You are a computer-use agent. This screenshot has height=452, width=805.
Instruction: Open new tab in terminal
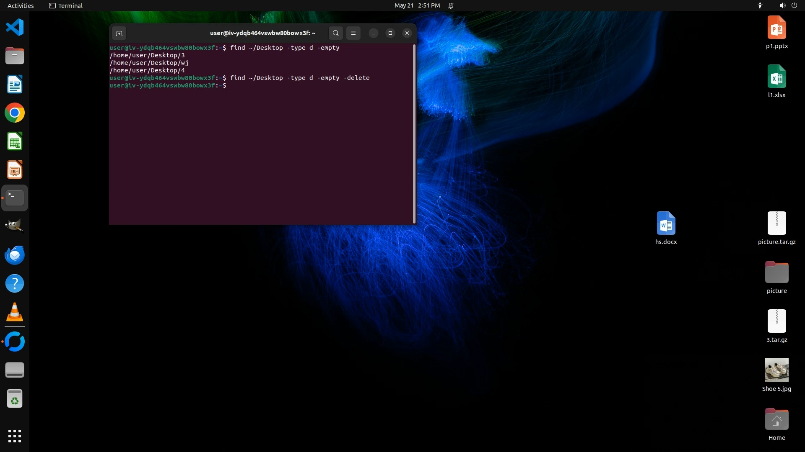[x=119, y=33]
